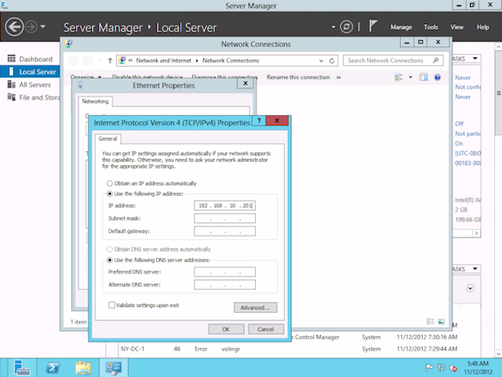502x377 pixels.
Task: Launch PowerShell from taskbar
Action: point(53,368)
